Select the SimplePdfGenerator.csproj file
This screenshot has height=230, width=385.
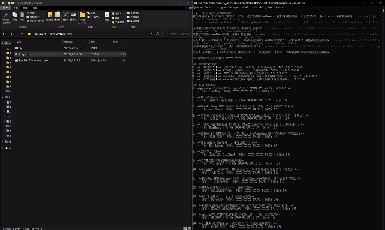[x=33, y=60]
